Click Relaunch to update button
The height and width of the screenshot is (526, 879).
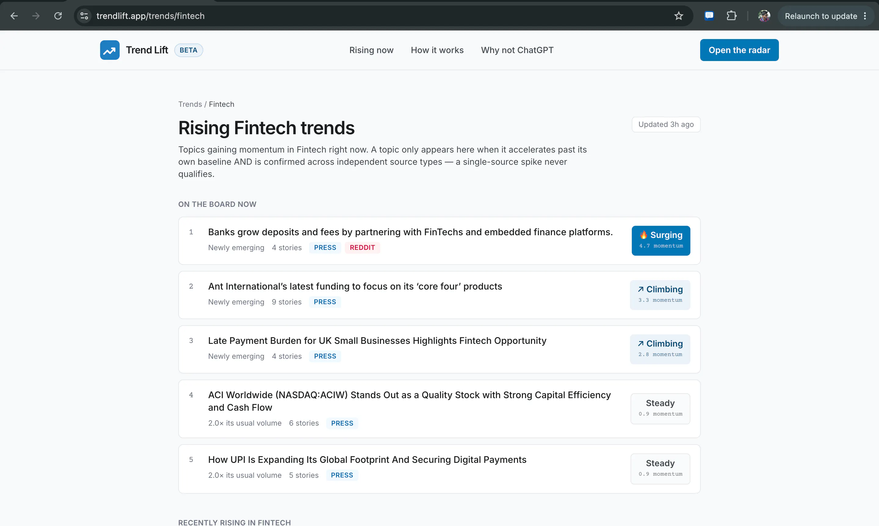tap(821, 16)
